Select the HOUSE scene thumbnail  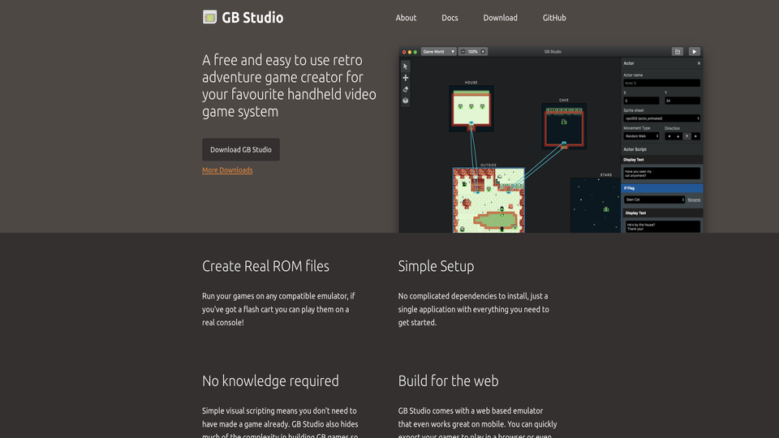point(471,108)
